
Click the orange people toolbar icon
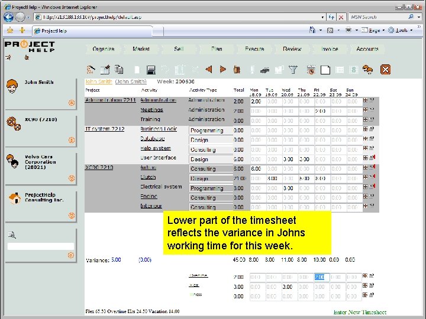point(367,70)
